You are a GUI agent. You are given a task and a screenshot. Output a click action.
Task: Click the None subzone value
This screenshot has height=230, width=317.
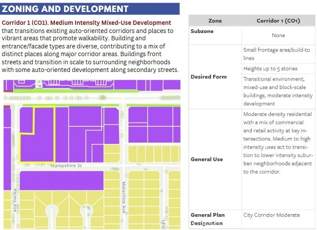pyautogui.click(x=278, y=36)
